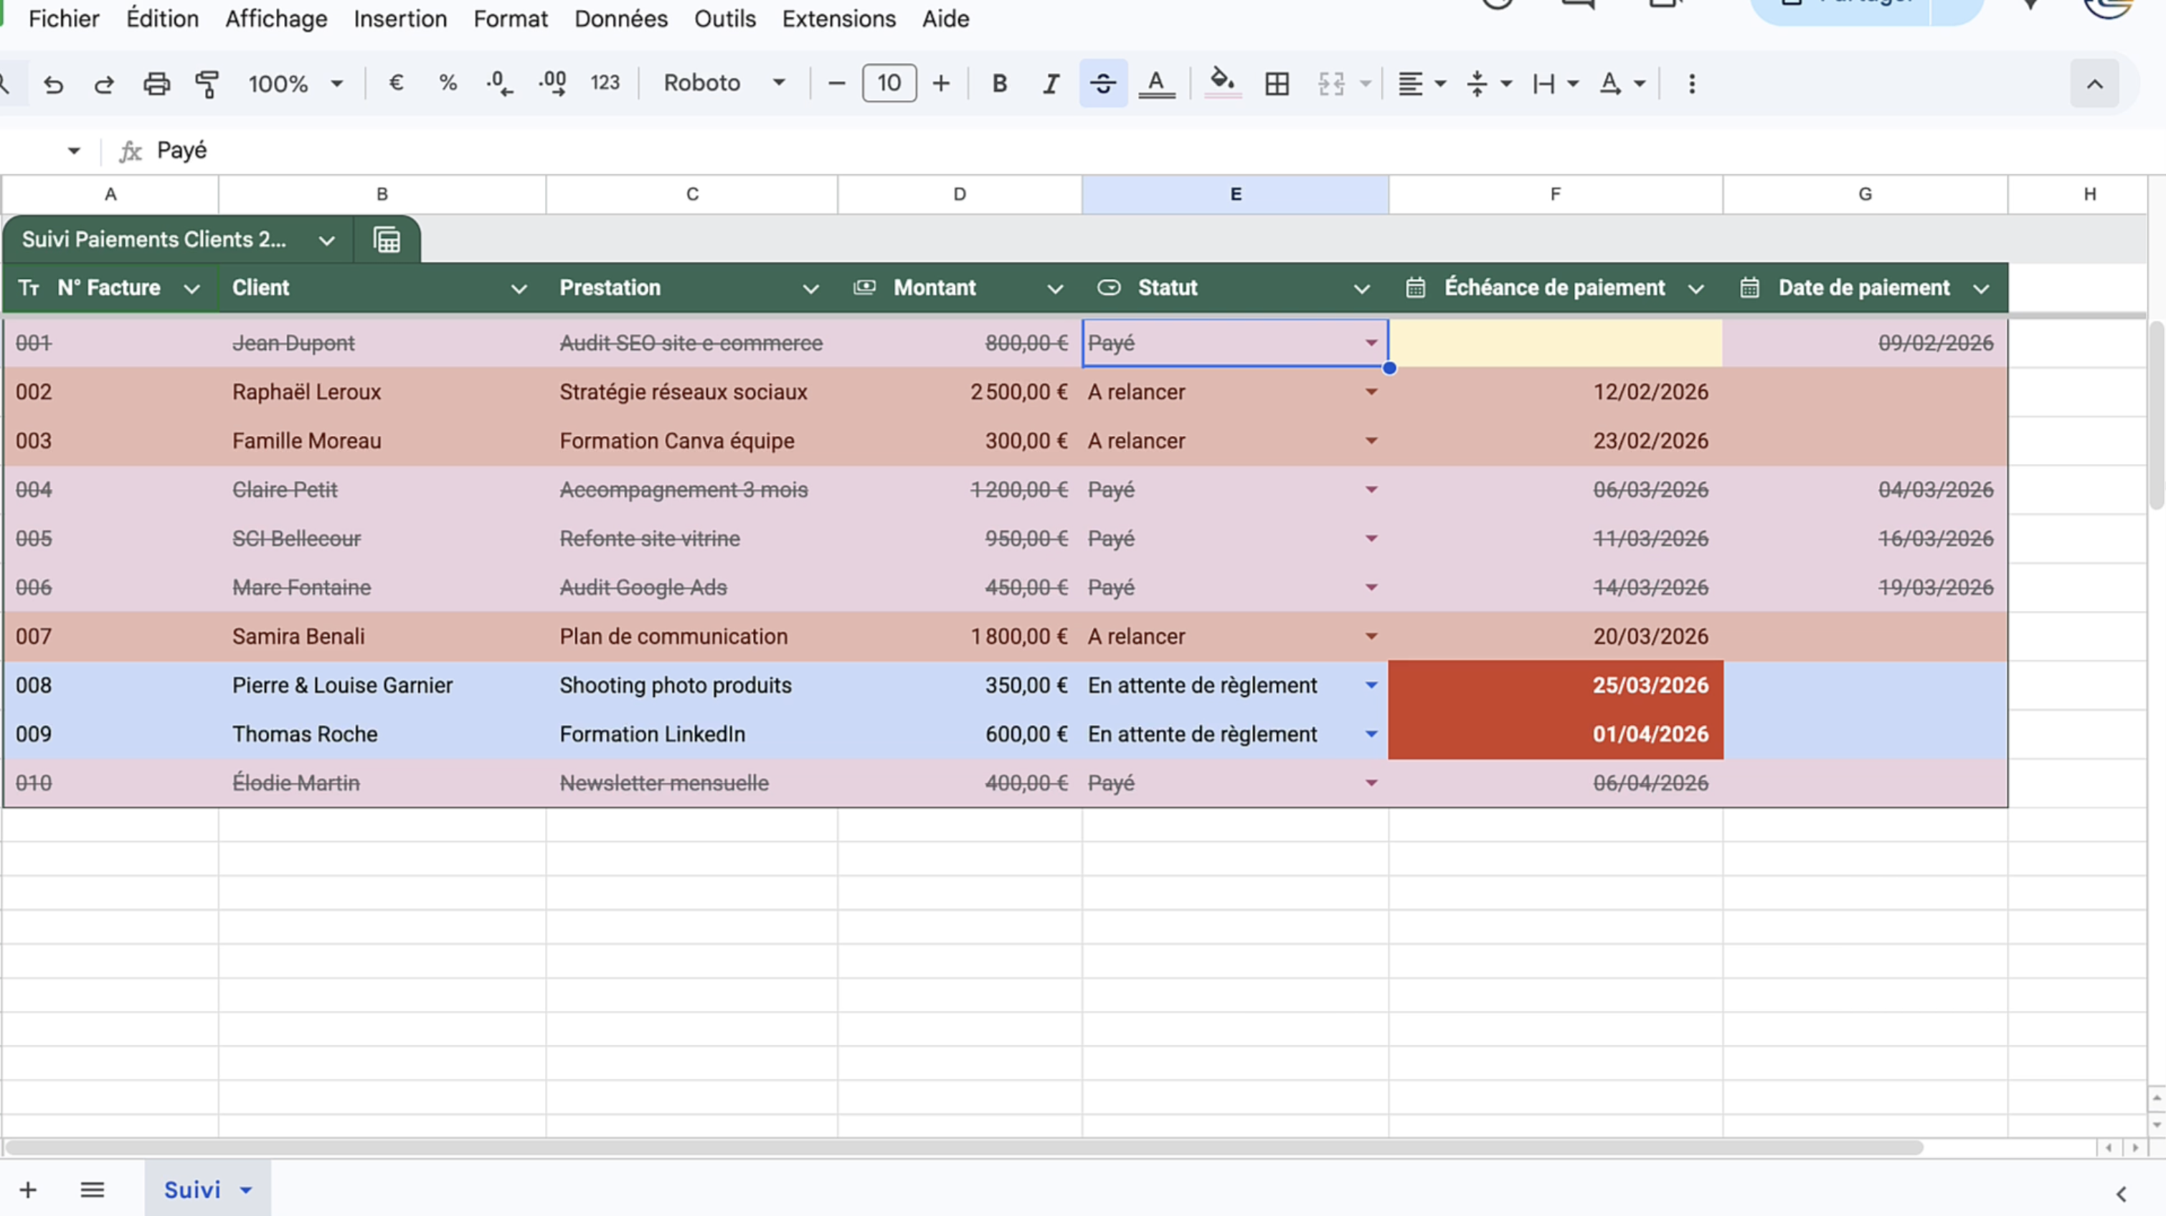Select the paint format roller
2166x1216 pixels.
coord(207,84)
